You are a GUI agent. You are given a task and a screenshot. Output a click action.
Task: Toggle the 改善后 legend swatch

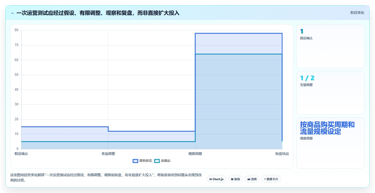click(x=157, y=161)
